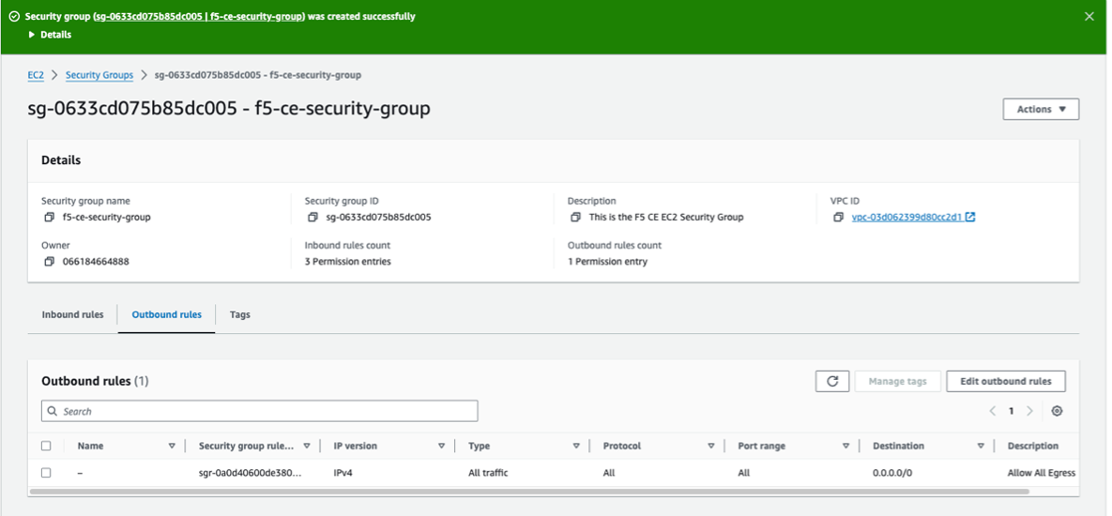This screenshot has width=1112, height=516.
Task: Copy the description text icon
Action: (x=575, y=217)
